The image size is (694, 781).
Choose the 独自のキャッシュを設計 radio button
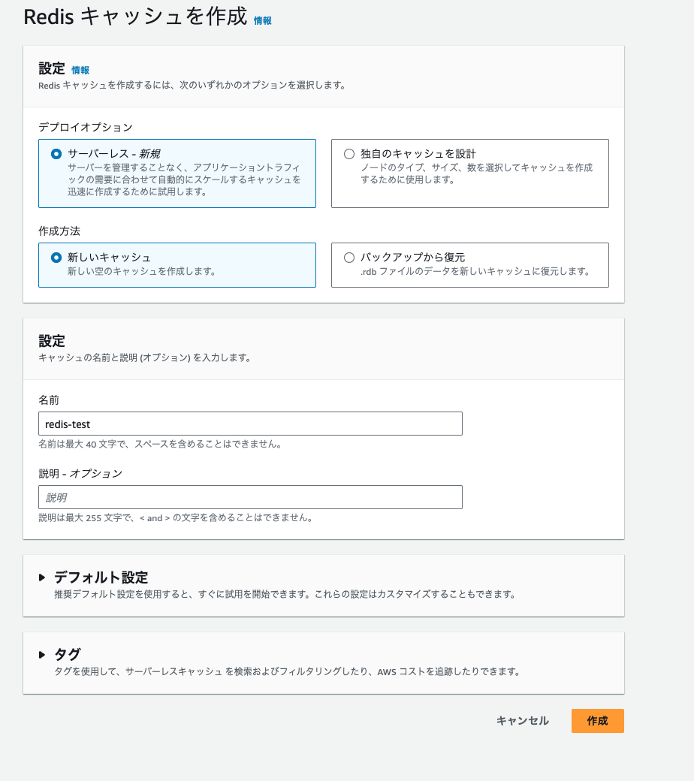pos(349,154)
